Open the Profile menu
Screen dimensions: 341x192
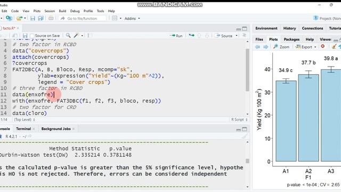[x=88, y=11]
